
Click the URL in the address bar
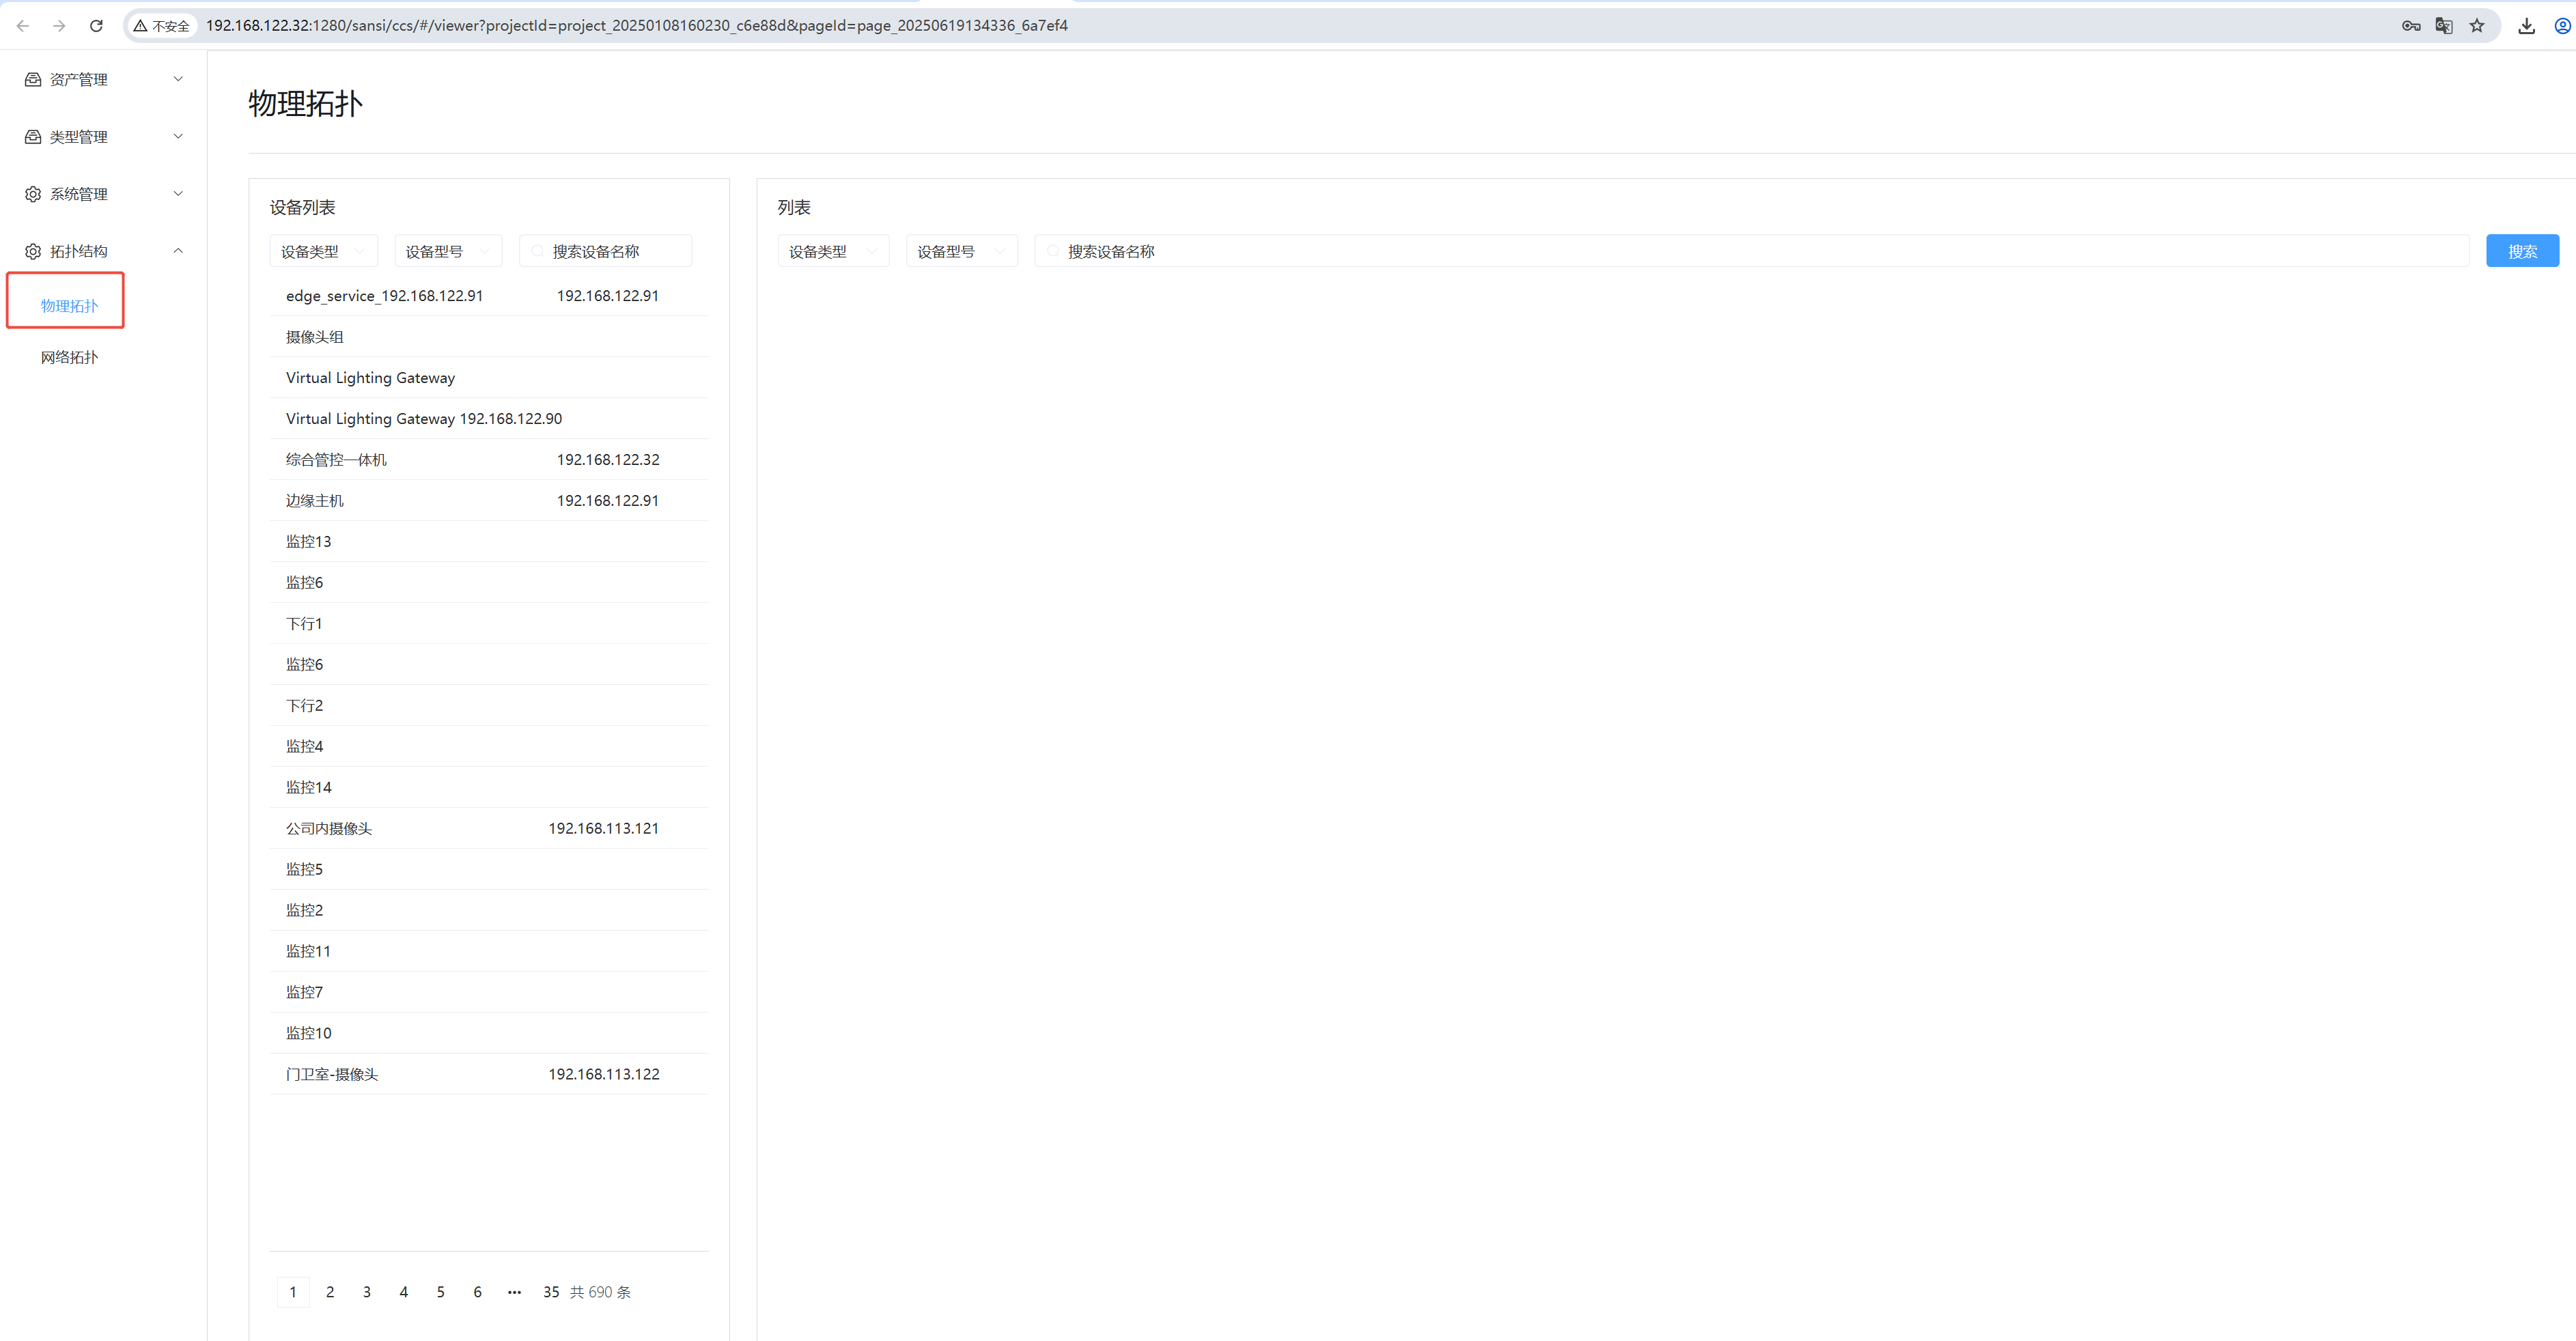pyautogui.click(x=637, y=26)
